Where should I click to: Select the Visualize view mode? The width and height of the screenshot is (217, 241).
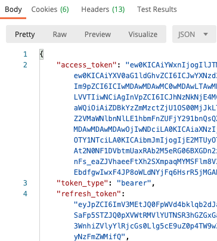[x=143, y=35]
